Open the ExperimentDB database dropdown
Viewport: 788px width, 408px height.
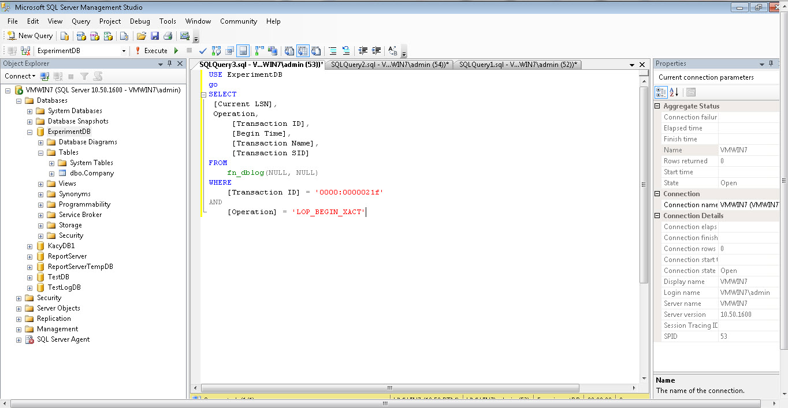pyautogui.click(x=124, y=51)
